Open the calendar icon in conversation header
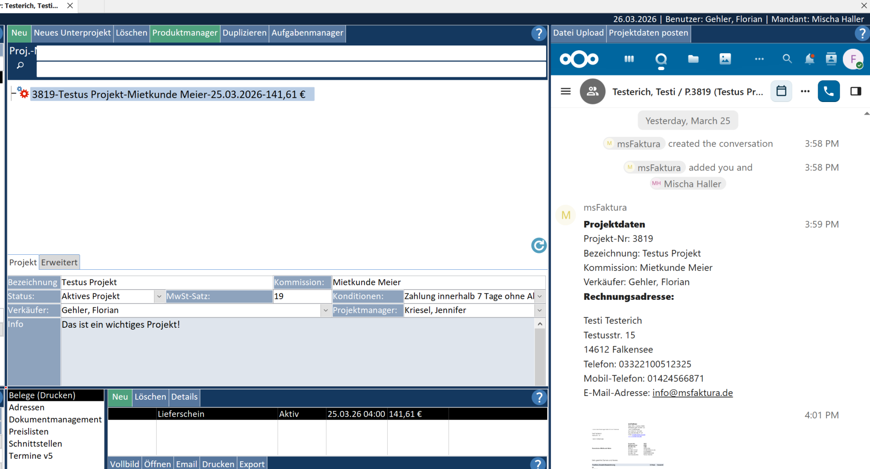This screenshot has width=870, height=469. point(781,91)
